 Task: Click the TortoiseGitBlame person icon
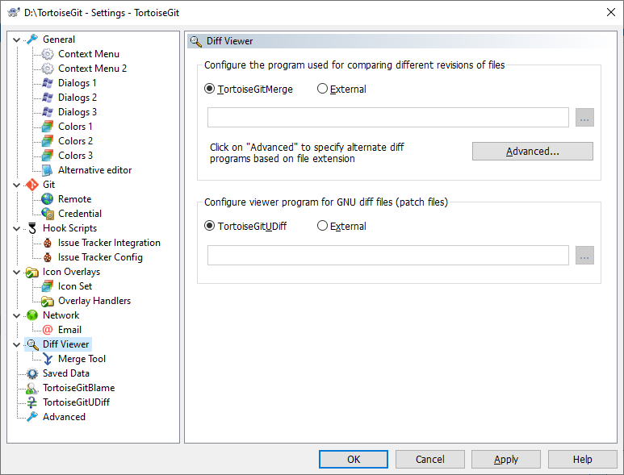tap(31, 388)
